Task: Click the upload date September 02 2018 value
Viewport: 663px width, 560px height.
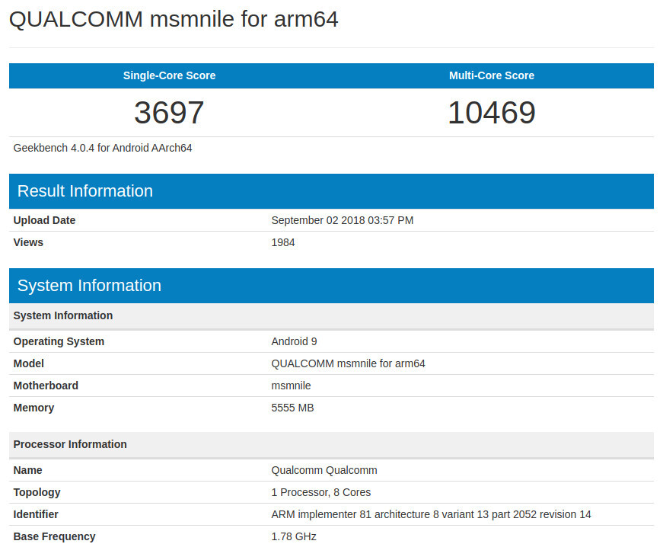Action: [x=343, y=220]
